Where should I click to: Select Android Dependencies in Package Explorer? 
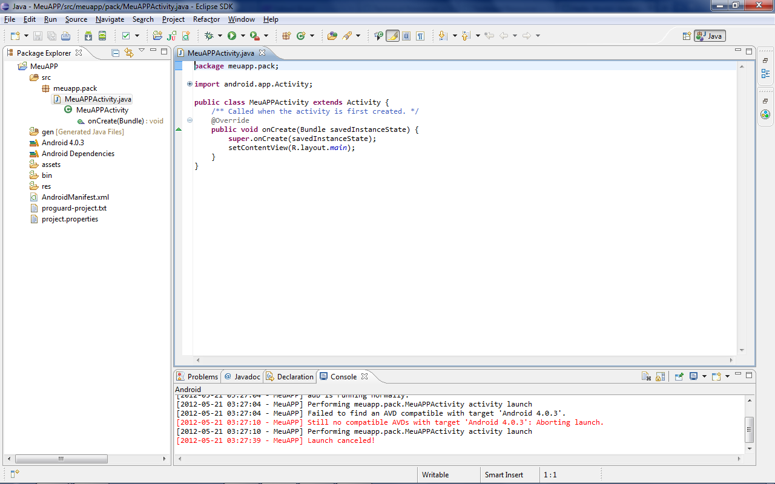(x=77, y=154)
